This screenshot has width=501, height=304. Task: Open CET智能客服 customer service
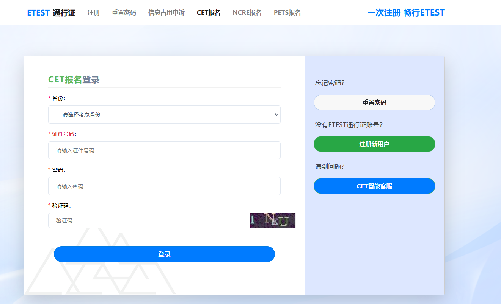374,186
